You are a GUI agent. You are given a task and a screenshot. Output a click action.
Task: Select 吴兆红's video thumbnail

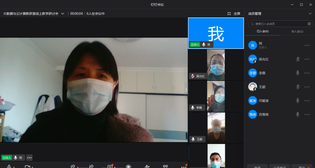click(x=216, y=65)
